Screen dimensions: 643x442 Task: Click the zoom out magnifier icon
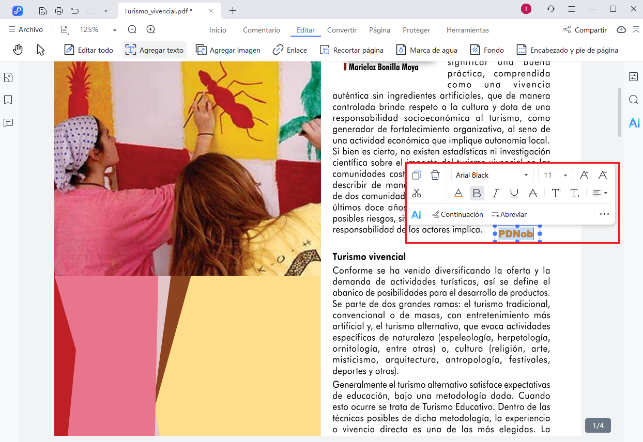[132, 30]
